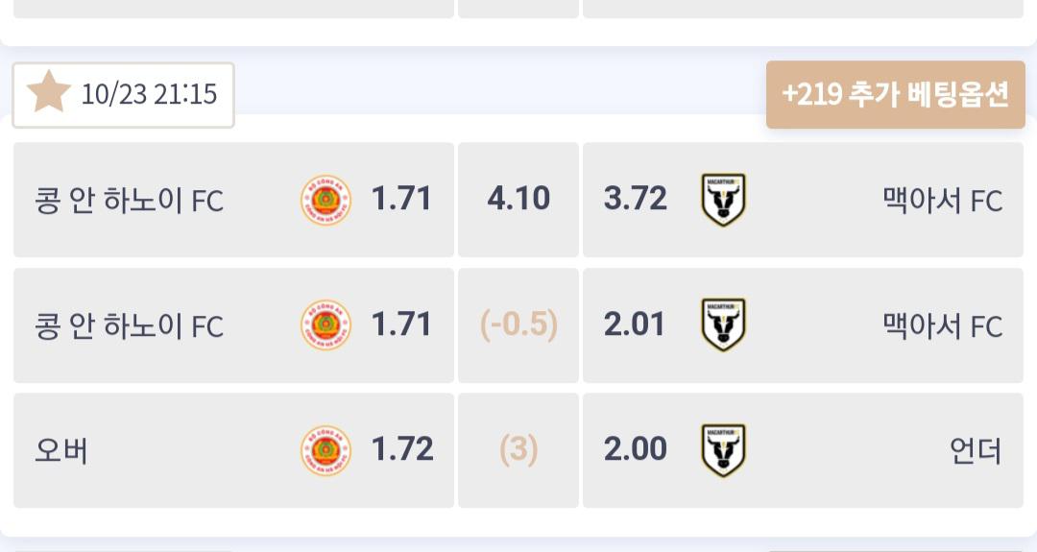Pick the draw odds 4.10
Viewport: 1037px width, 552px height.
point(518,200)
